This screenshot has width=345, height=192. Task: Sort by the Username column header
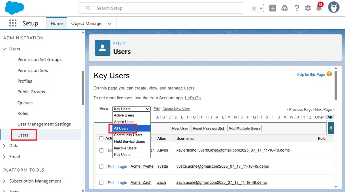[x=185, y=139]
